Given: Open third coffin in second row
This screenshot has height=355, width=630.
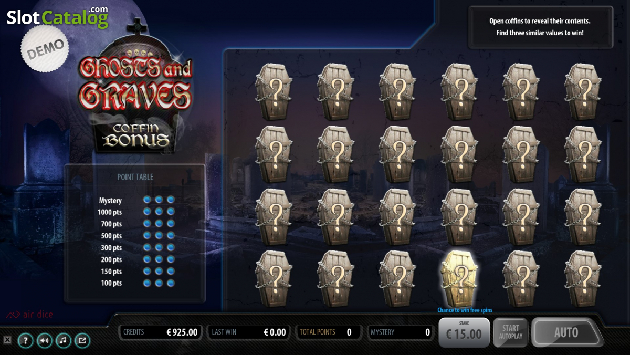Looking at the screenshot, I should click(397, 154).
